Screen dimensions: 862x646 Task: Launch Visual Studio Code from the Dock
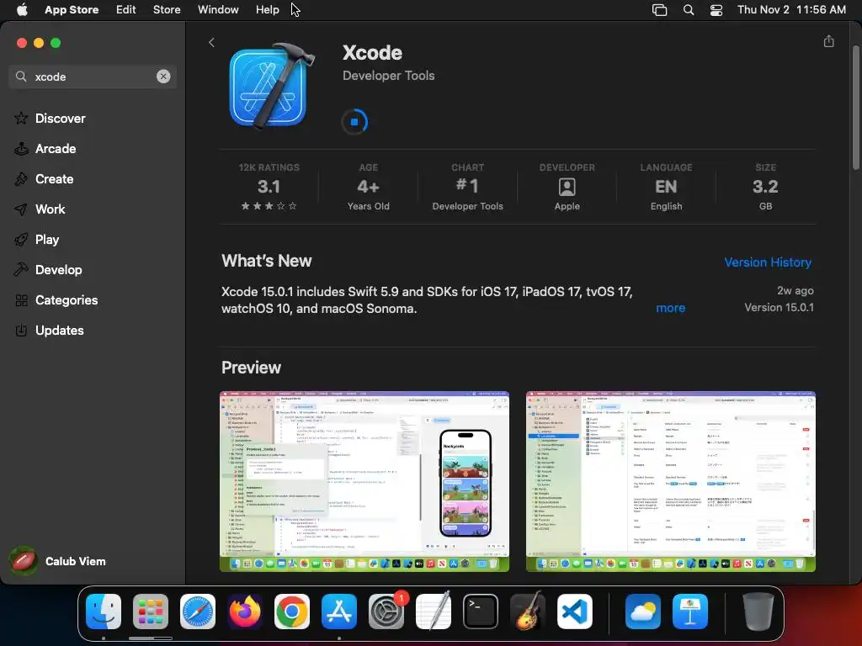575,612
